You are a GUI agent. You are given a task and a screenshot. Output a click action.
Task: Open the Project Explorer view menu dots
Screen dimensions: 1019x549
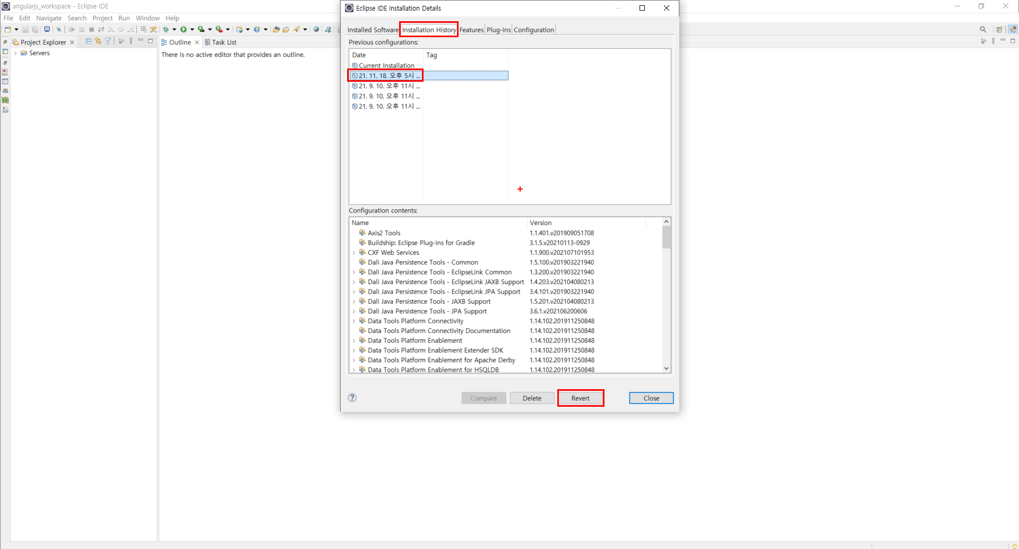(x=131, y=41)
